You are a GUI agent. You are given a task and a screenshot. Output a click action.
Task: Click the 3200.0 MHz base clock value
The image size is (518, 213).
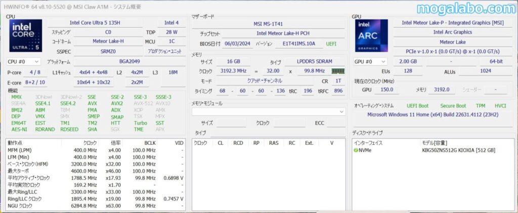84,164
